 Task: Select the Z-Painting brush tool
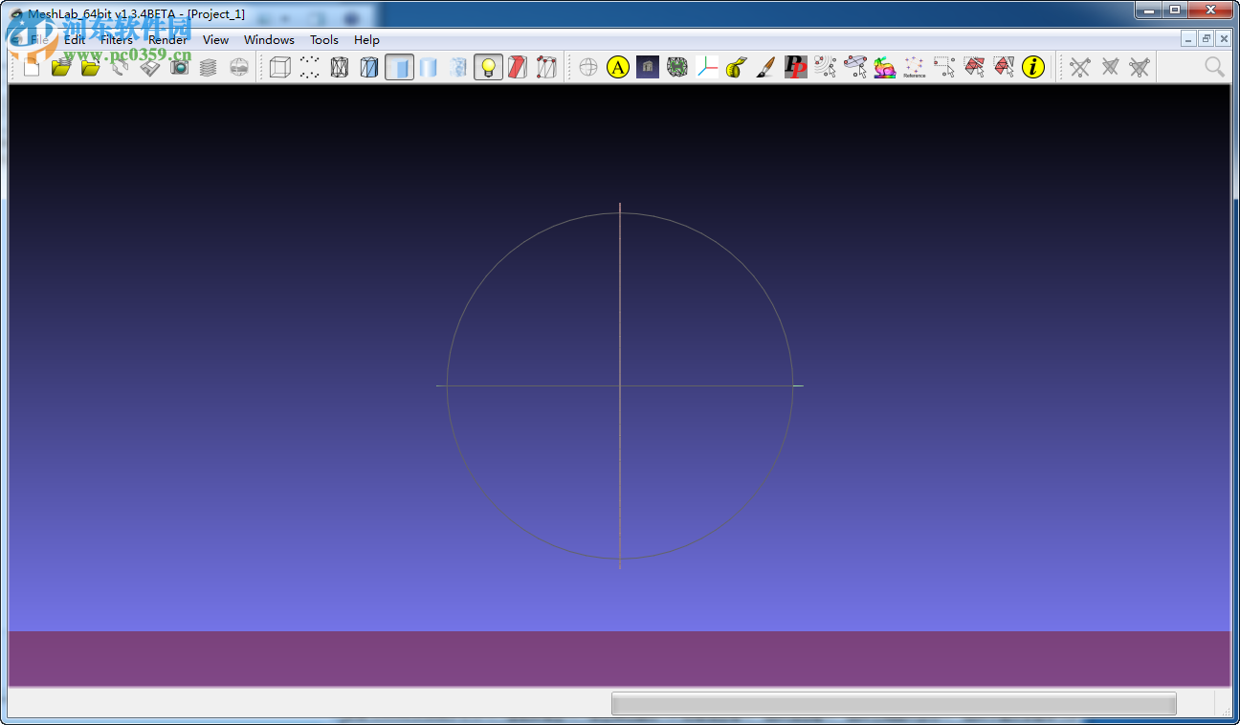coord(764,67)
